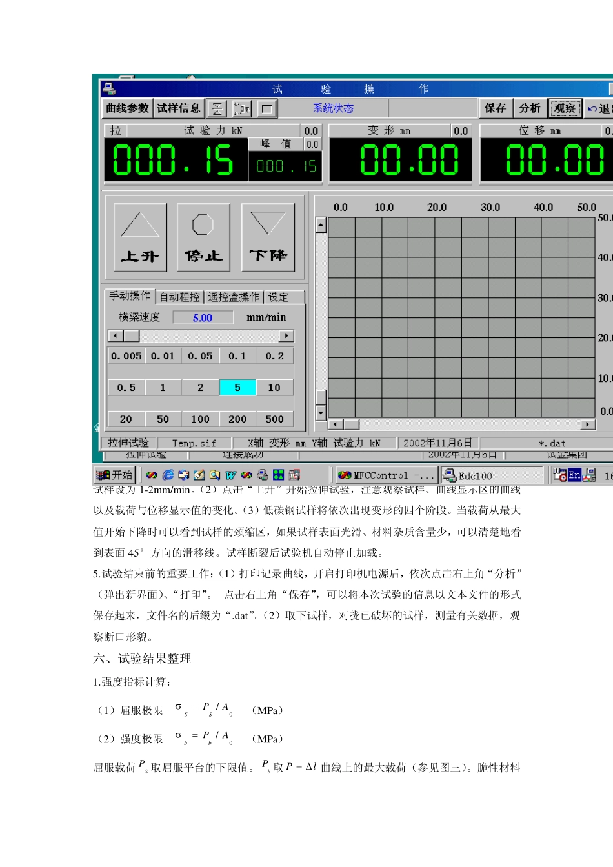613x867 pixels.
Task: Click the chart vertical scrollbar down arrow
Action: [321, 412]
